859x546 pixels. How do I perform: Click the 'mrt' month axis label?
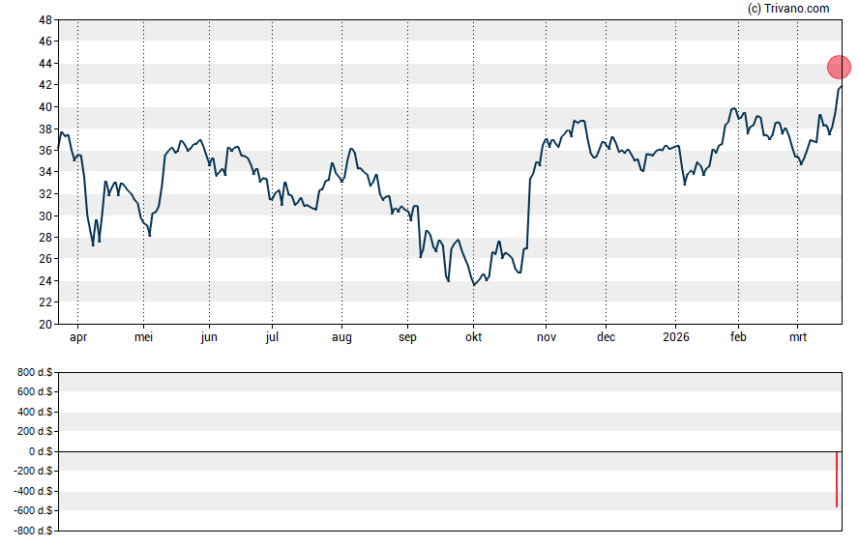coord(797,338)
